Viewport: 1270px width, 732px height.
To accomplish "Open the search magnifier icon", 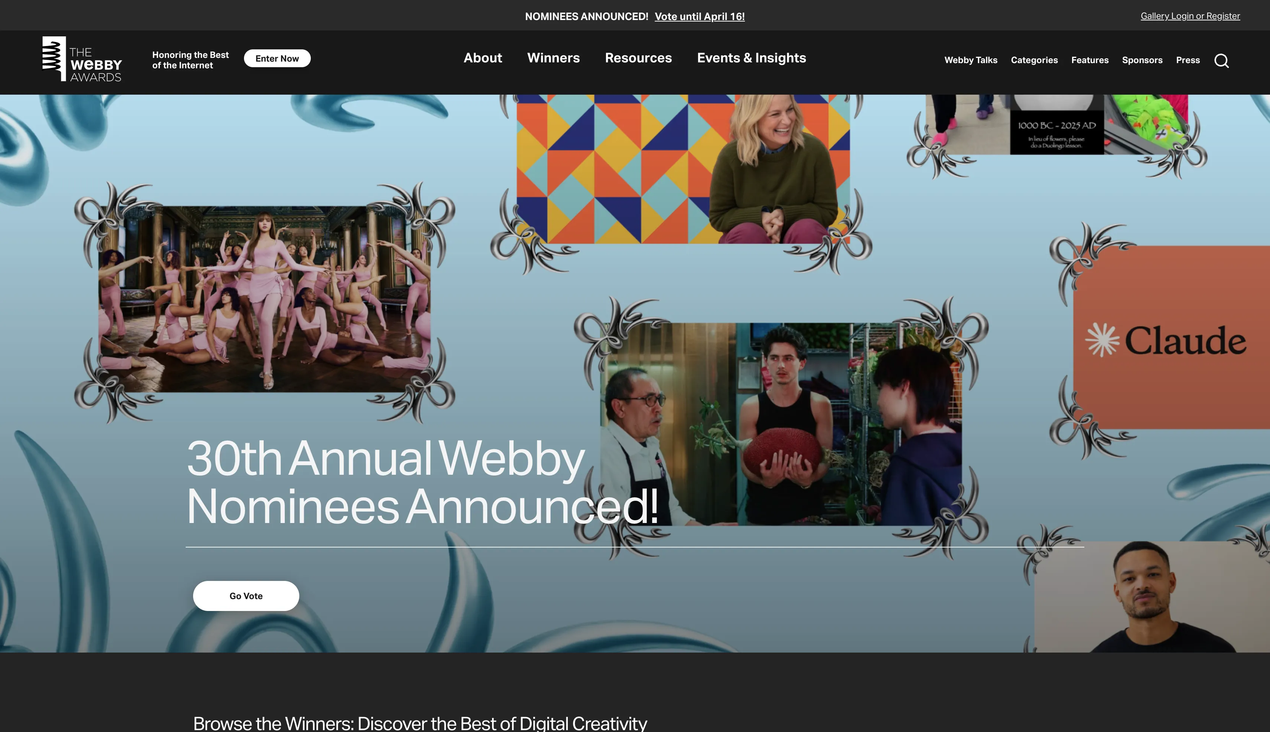I will (1221, 61).
